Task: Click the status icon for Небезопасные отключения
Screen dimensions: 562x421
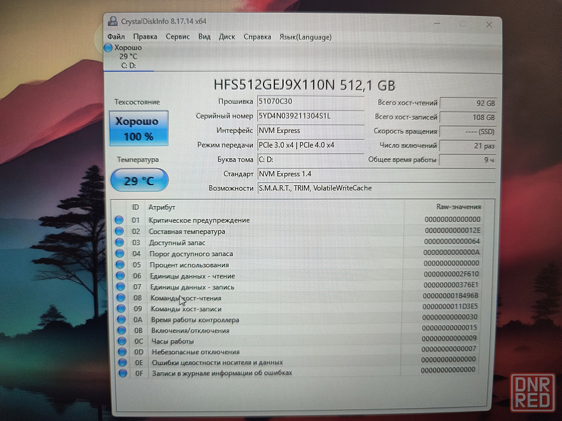Action: click(123, 351)
